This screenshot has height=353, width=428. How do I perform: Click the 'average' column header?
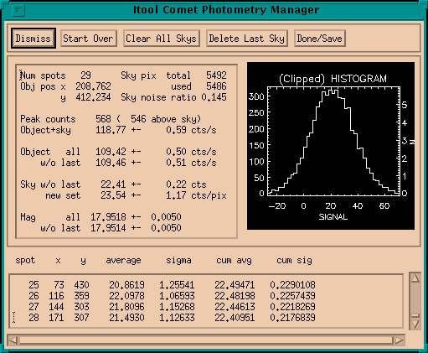coord(123,261)
